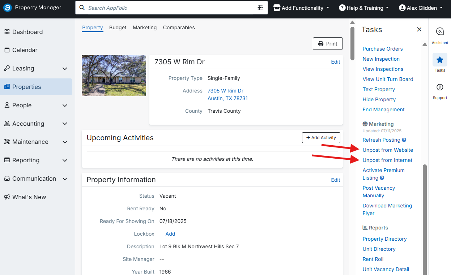Viewport: 451px width, 275px height.
Task: Expand the Accounting menu chevron
Action: 65,124
